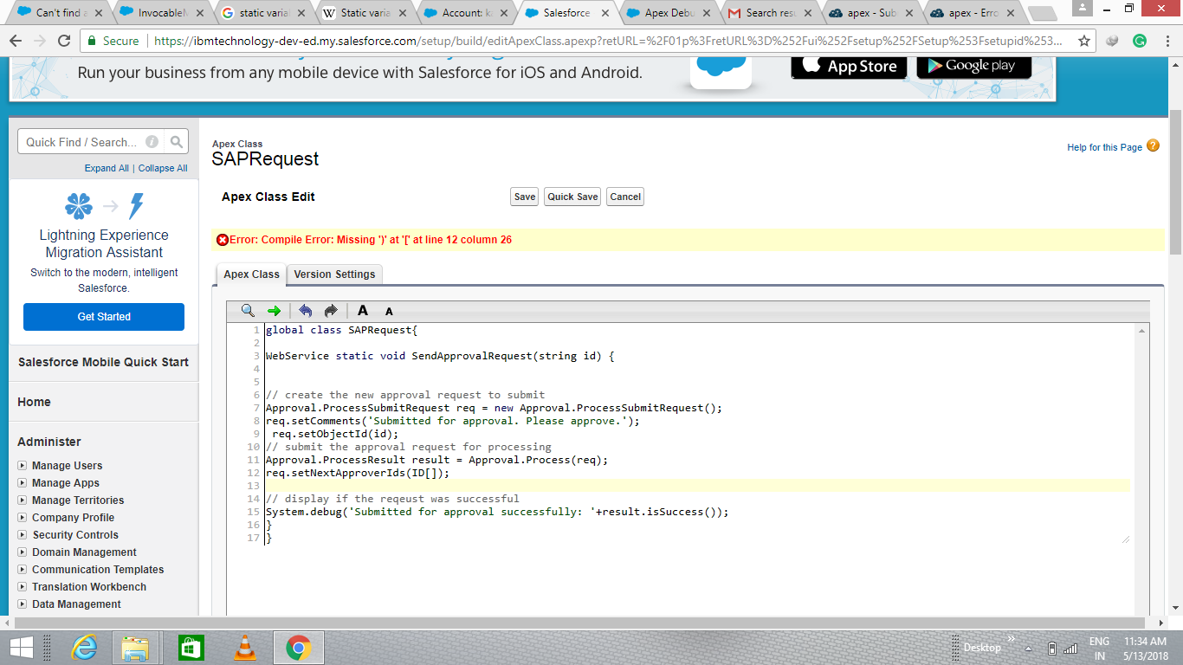Go back using the browser back arrow
This screenshot has width=1183, height=665.
point(17,41)
